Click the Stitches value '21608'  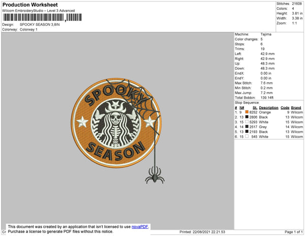pyautogui.click(x=297, y=4)
